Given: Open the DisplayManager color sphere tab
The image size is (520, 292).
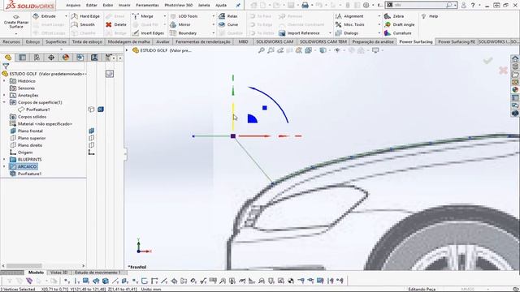Looking at the screenshot, I should pos(66,58).
